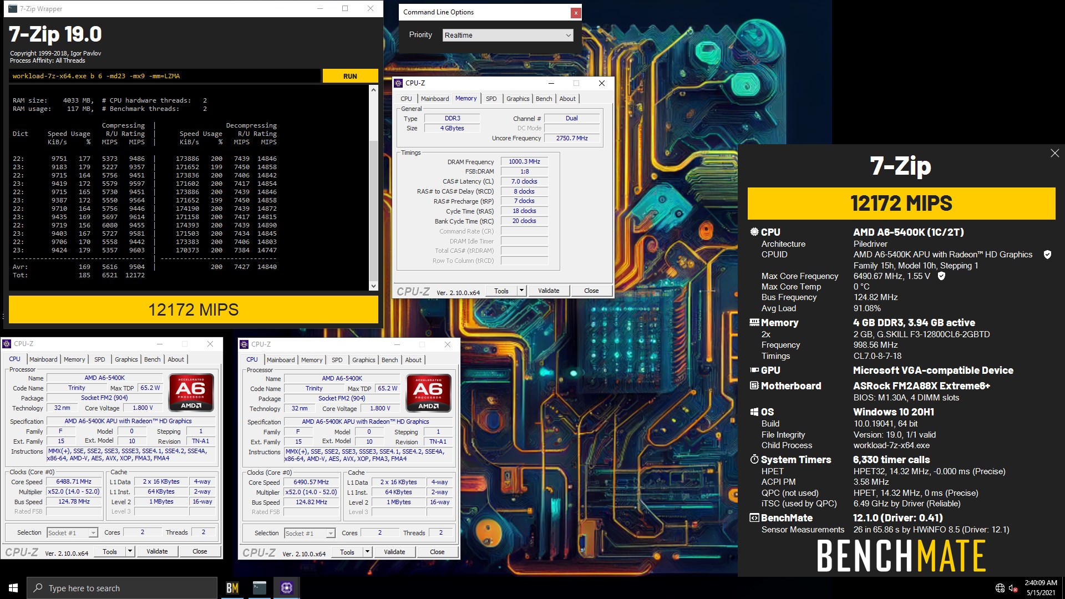
Task: Expand Socket #1 selection in bottom-middle CPU-Z
Action: pos(331,534)
